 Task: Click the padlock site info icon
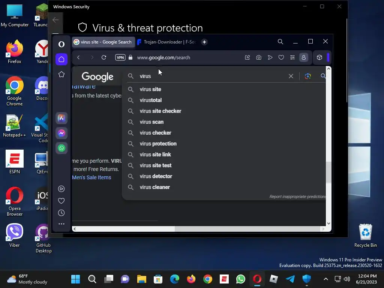[130, 57]
